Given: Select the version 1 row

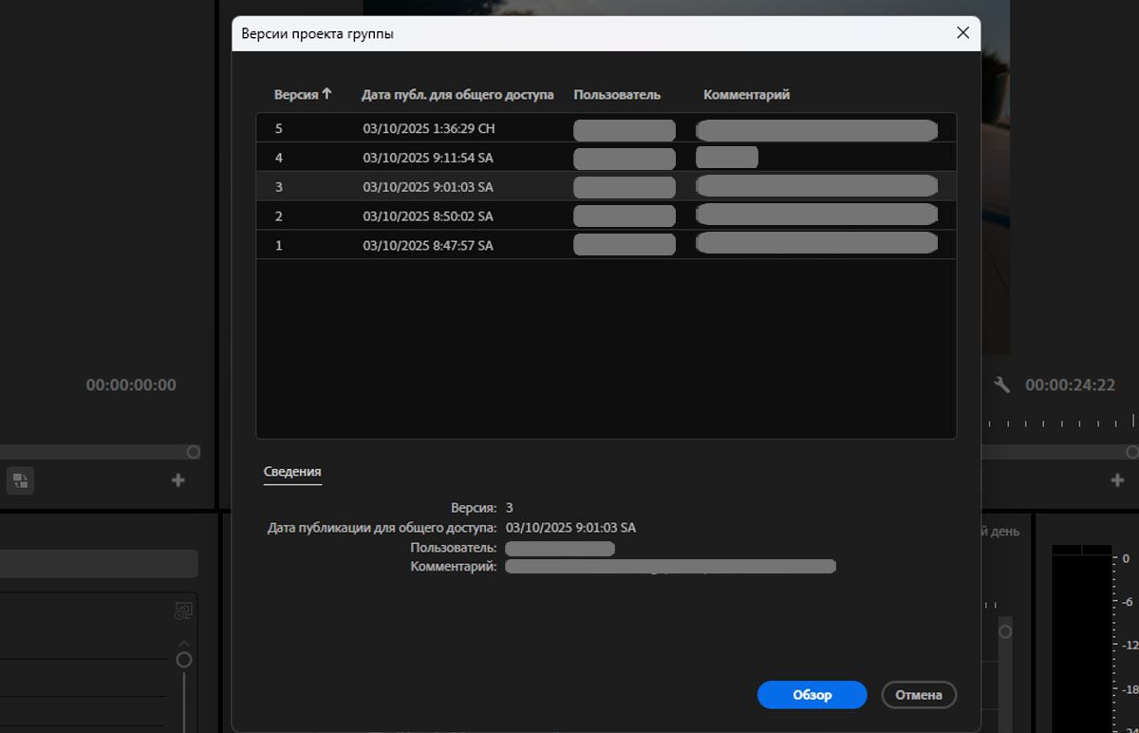Looking at the screenshot, I should [606, 246].
